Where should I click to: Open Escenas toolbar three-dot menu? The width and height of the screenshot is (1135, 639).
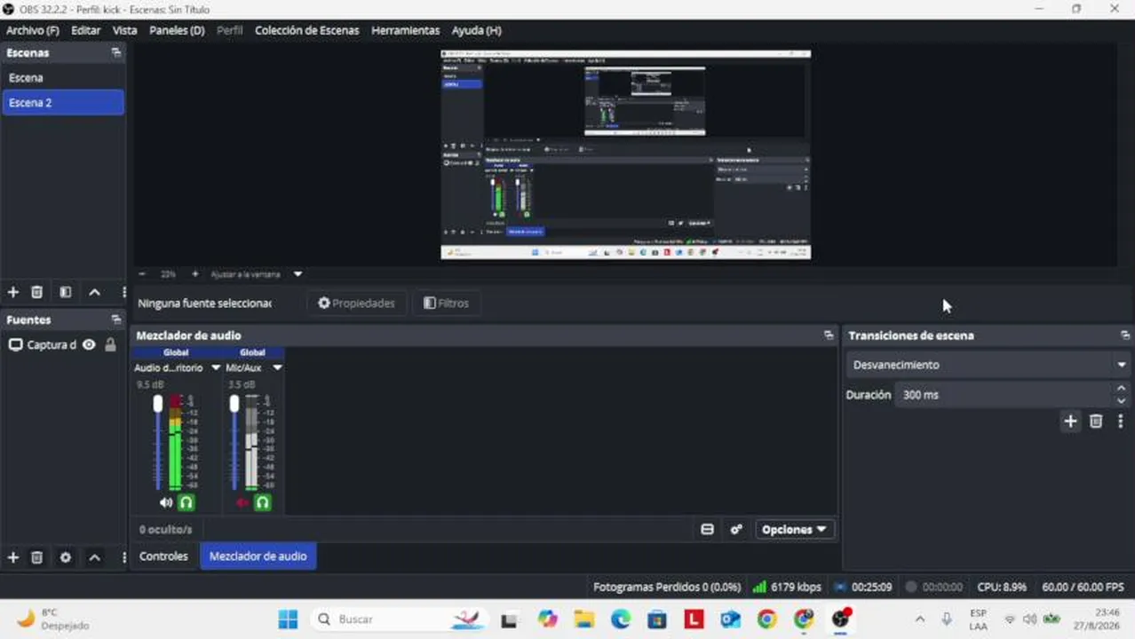point(123,292)
